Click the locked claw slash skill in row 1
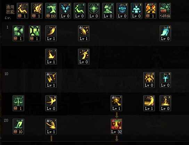 (84, 33)
